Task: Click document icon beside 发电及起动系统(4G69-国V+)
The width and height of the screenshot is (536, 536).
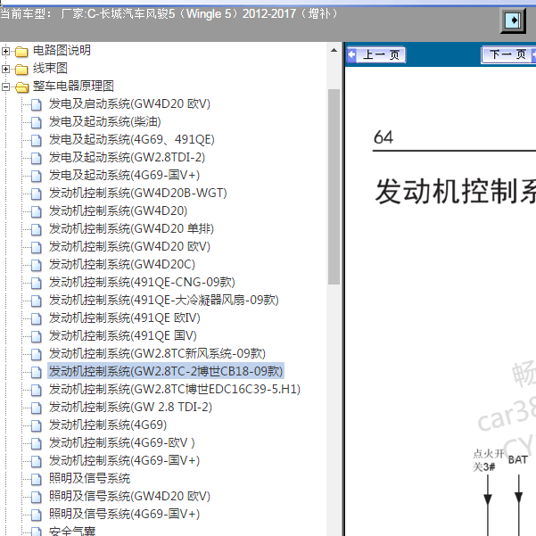Action: coord(37,176)
